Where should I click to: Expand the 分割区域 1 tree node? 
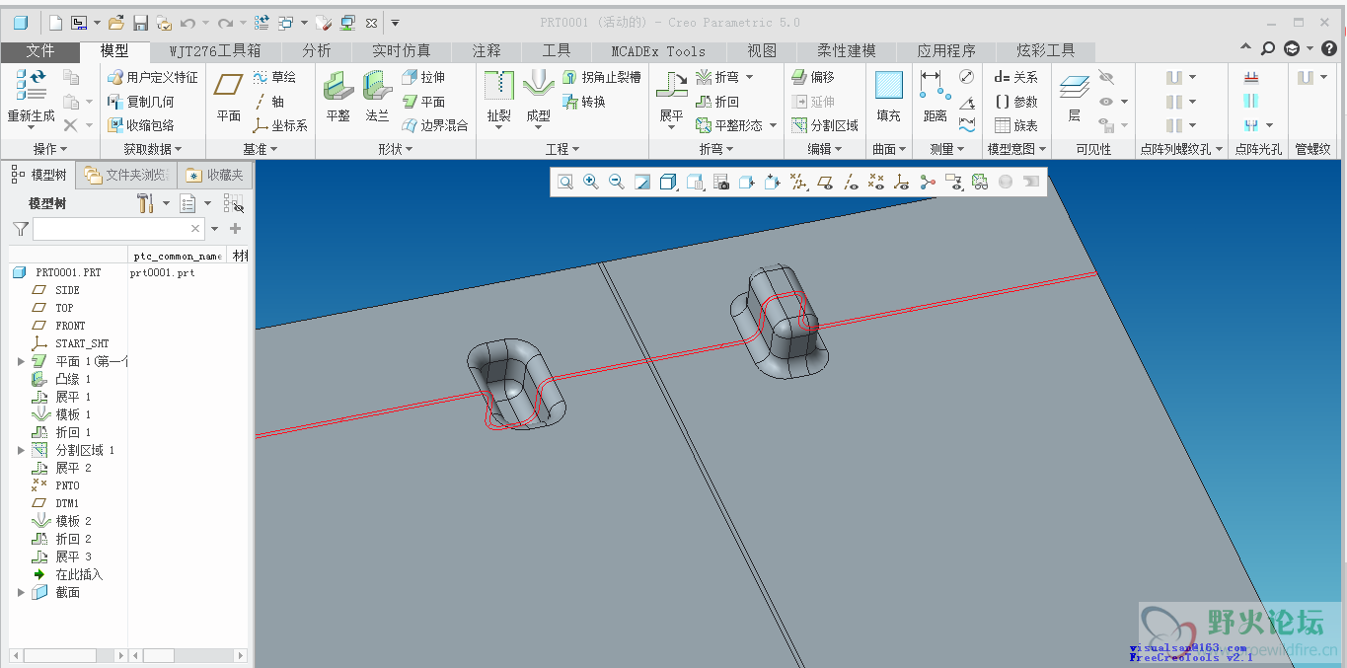(21, 450)
